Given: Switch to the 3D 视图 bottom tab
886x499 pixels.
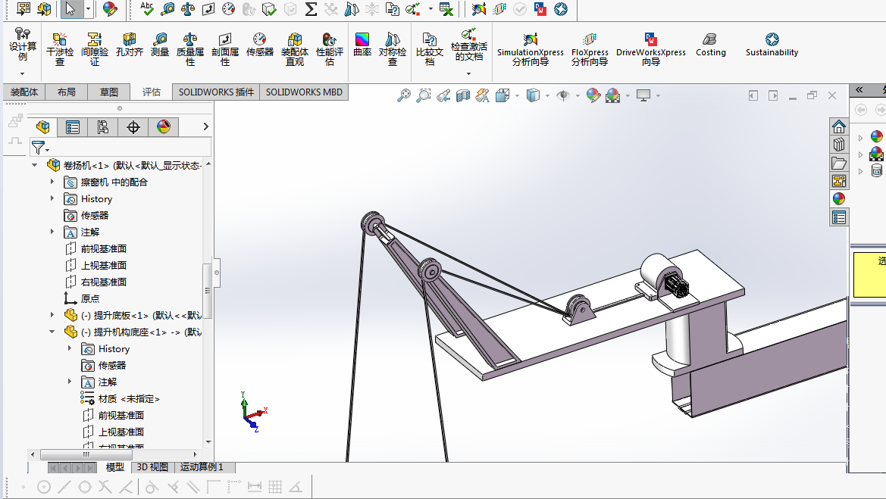Looking at the screenshot, I should point(152,467).
